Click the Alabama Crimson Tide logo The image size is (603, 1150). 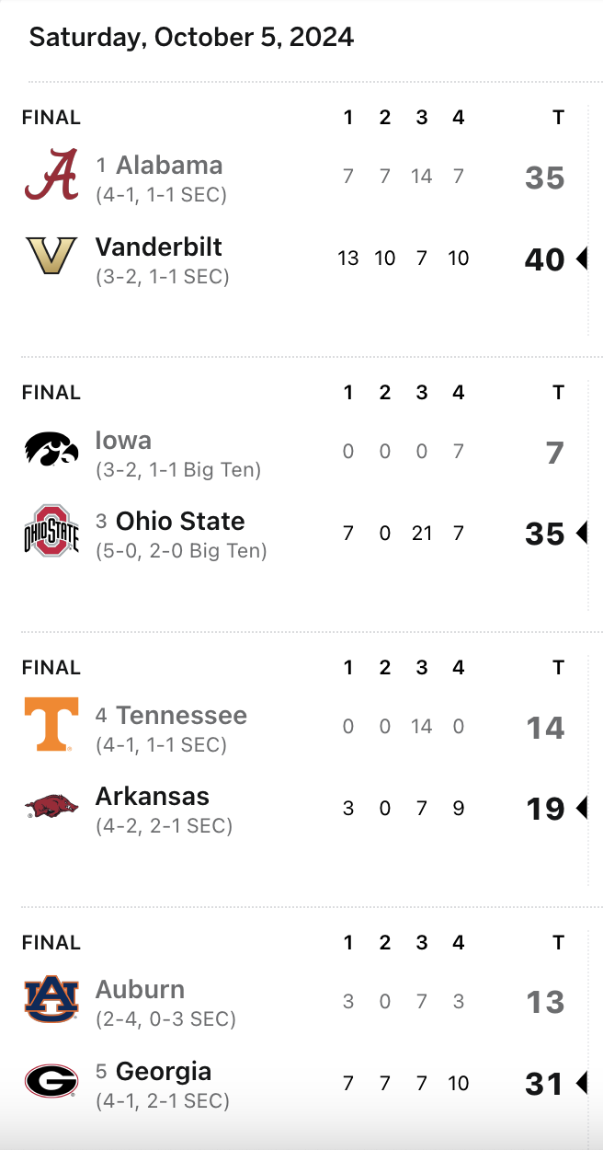[51, 175]
